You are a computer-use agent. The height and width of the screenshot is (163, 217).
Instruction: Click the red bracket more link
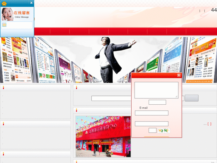pos(209,124)
